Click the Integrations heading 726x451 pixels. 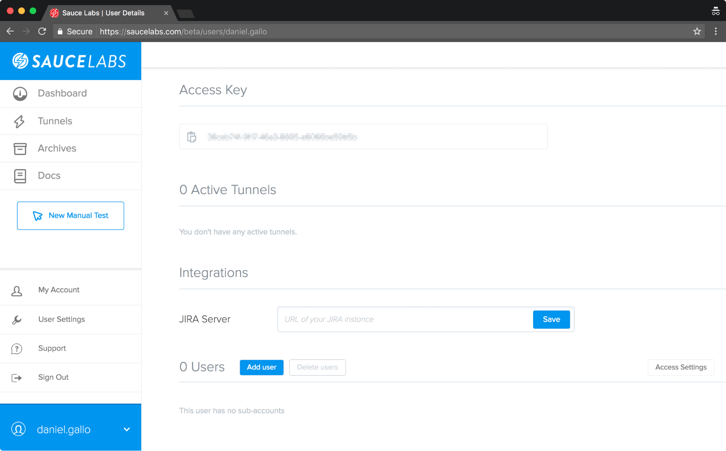(214, 273)
